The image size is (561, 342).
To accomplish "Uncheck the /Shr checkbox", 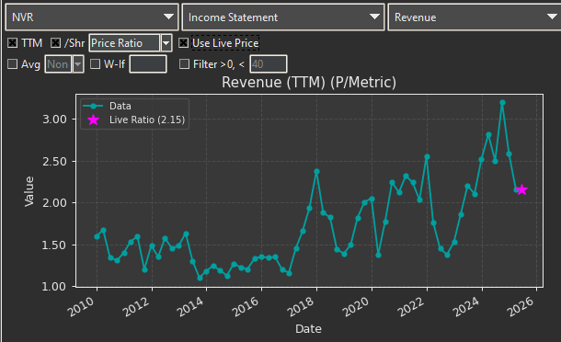I will 55,43.
